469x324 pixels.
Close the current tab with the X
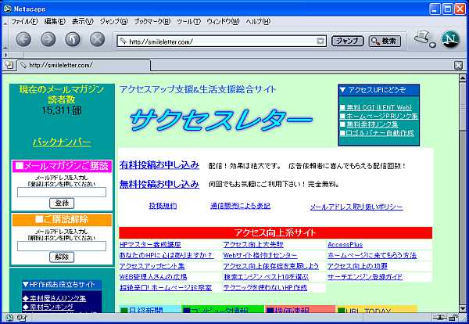[458, 65]
